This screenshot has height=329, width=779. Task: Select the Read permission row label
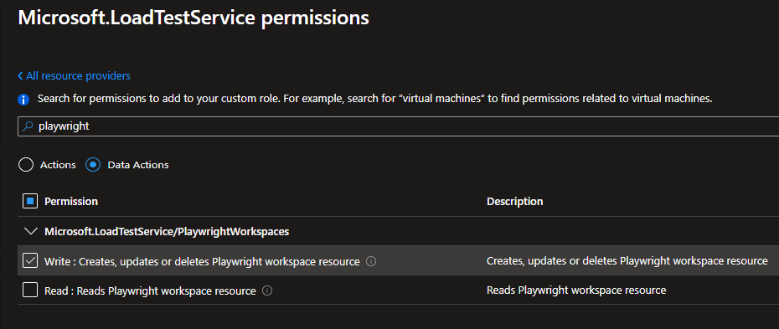pyautogui.click(x=150, y=290)
